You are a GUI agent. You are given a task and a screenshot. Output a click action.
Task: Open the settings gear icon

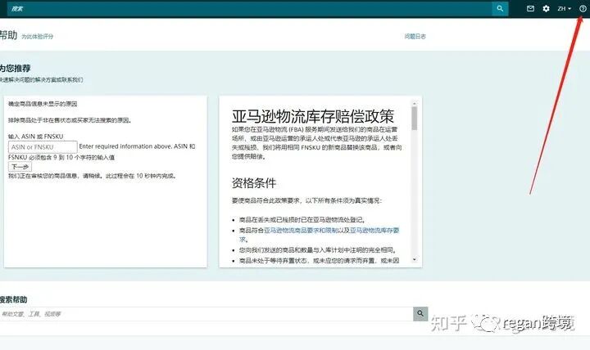click(546, 8)
